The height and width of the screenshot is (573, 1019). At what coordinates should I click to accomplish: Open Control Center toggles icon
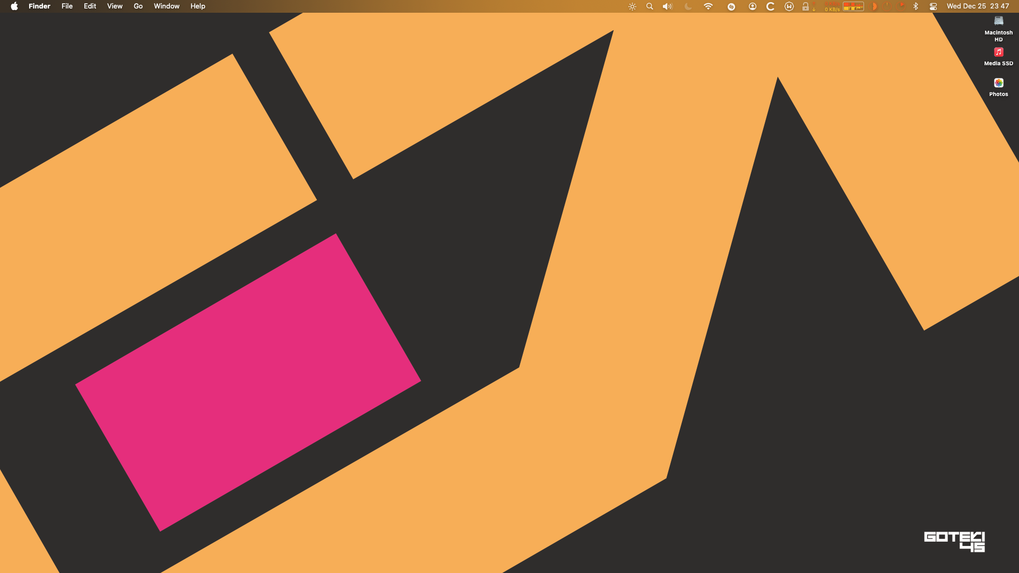click(x=933, y=6)
